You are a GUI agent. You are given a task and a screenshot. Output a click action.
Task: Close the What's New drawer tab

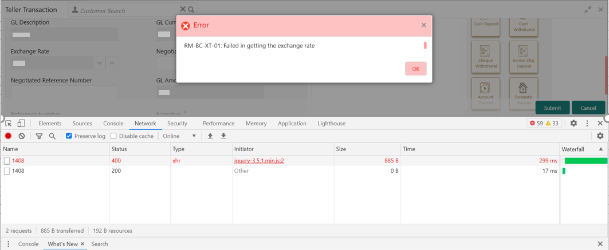pos(82,244)
